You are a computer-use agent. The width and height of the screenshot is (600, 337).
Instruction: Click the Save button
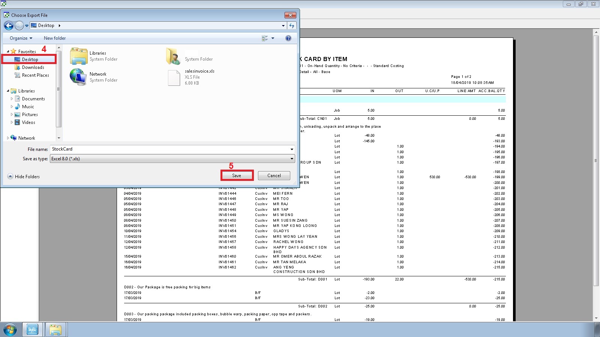[x=237, y=176]
